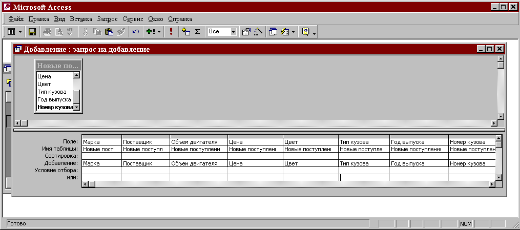Open the Справка menu
520x230 pixels.
180,19
